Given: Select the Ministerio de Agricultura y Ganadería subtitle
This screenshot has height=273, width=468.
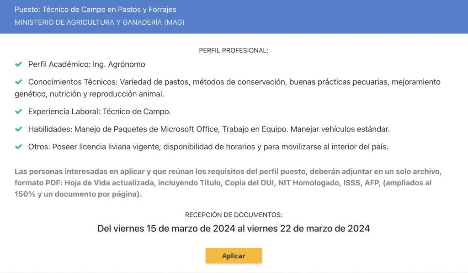Looking at the screenshot, I should (x=99, y=22).
